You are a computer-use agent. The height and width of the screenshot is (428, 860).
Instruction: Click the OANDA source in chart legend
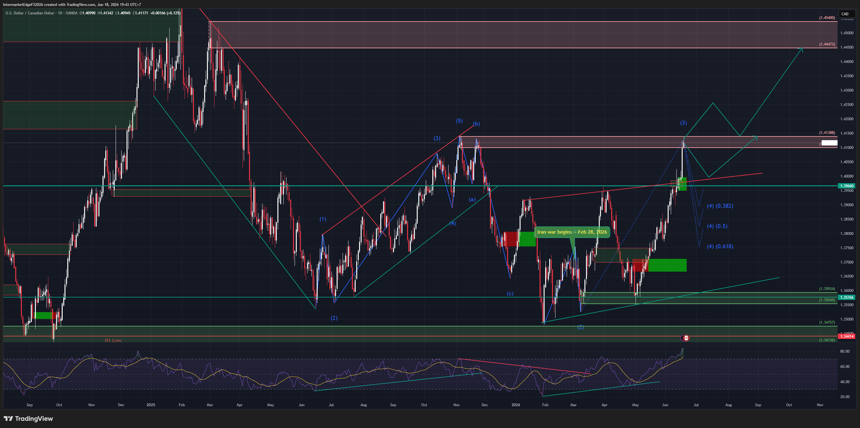click(71, 13)
